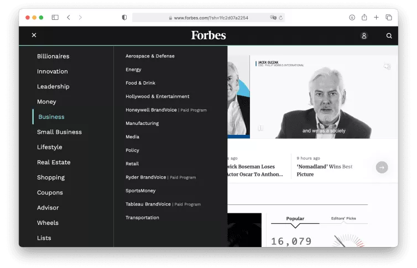Select Innovation in the menu
417x268 pixels.
click(x=53, y=71)
